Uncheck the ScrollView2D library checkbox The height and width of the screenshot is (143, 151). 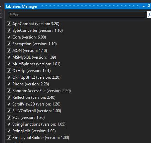tap(9, 104)
